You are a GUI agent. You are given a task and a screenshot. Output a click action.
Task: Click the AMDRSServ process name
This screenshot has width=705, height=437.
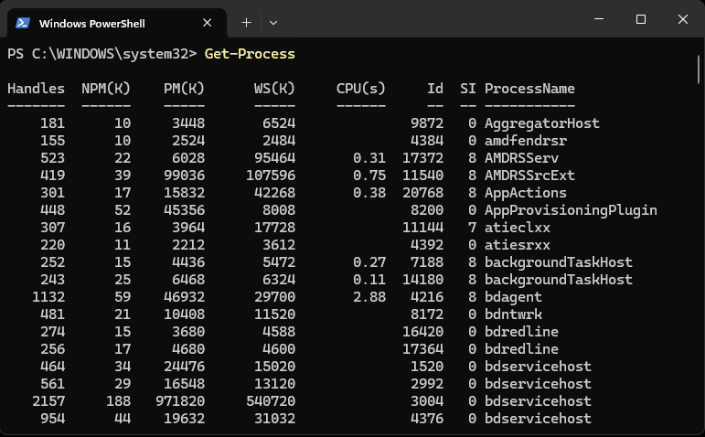521,158
